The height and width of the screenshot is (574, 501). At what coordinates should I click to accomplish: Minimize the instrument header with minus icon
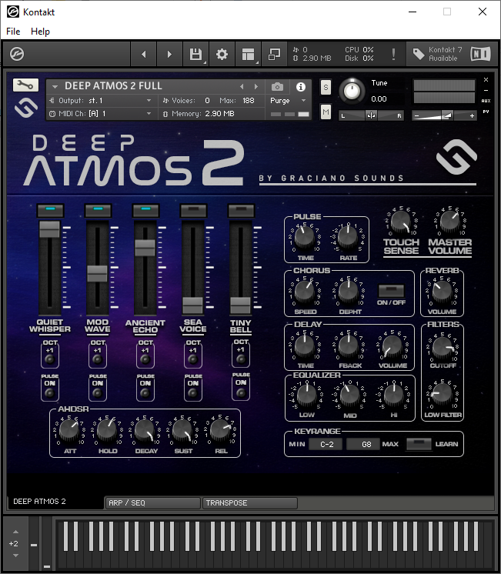tap(486, 90)
